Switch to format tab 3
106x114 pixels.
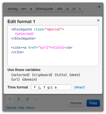27,99
